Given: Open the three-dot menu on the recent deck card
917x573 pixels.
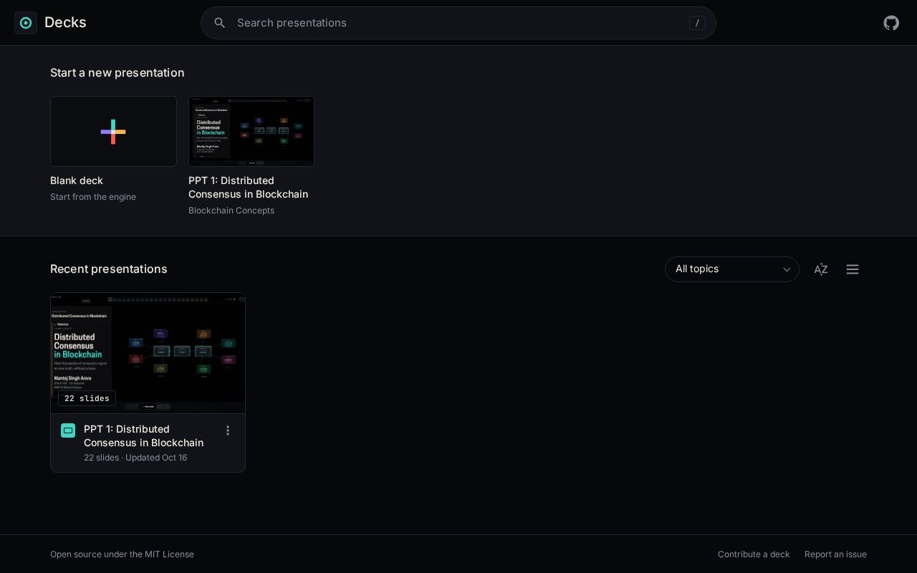Looking at the screenshot, I should (228, 430).
